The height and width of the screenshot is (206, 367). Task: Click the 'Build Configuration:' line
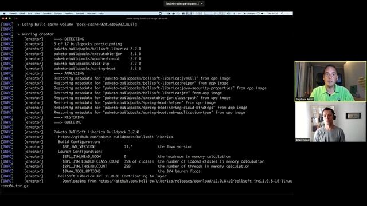(79, 142)
